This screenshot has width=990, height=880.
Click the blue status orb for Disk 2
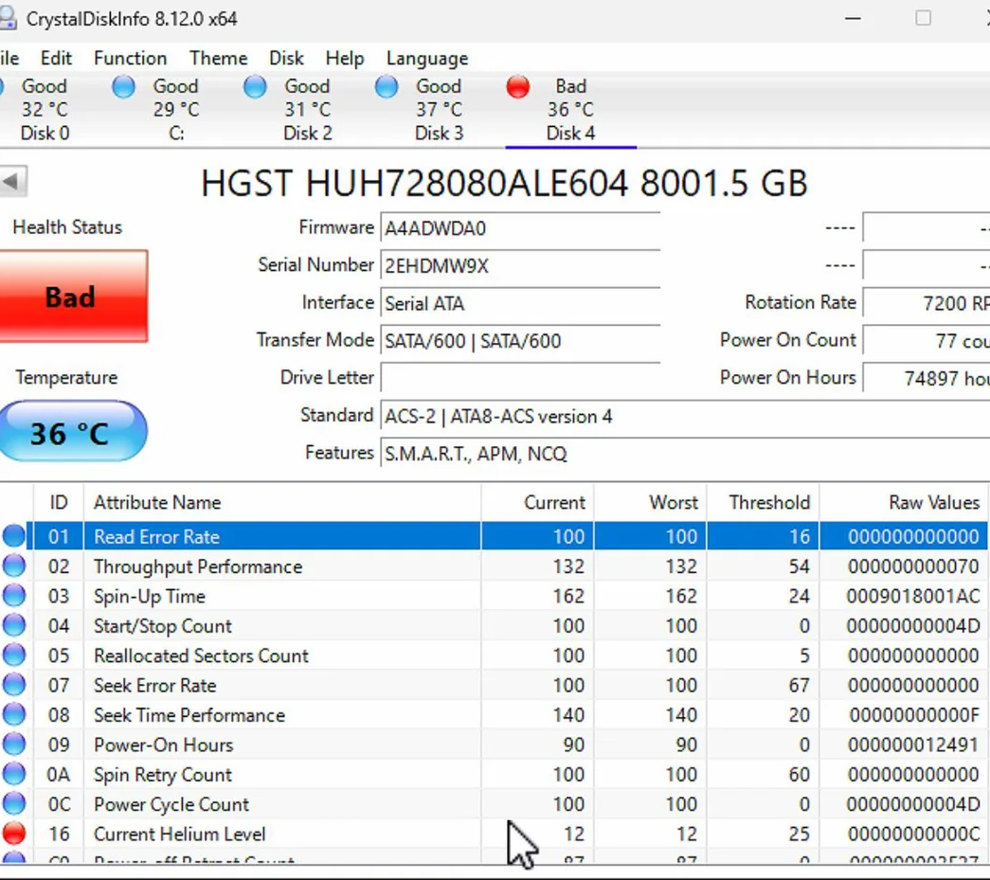click(x=255, y=86)
